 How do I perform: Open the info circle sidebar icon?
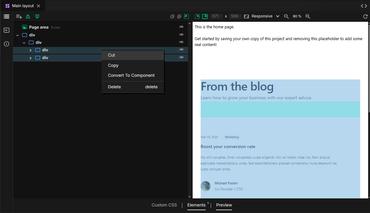tap(6, 44)
